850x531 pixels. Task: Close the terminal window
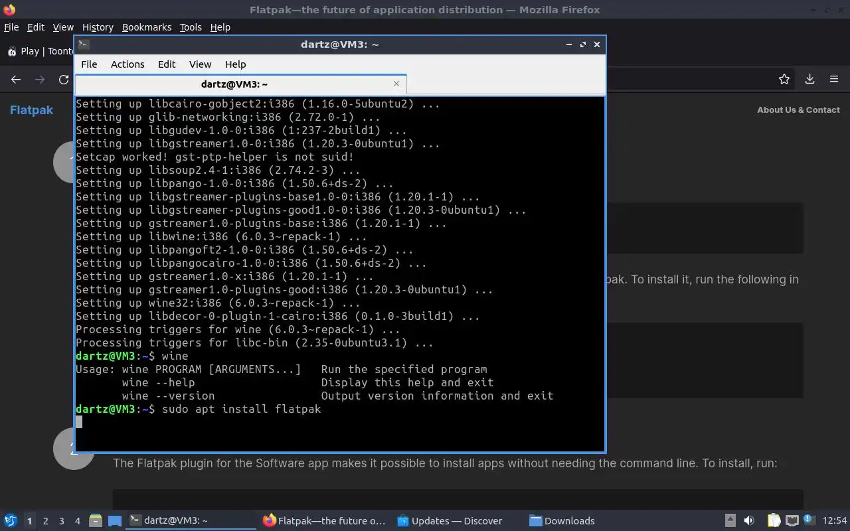[x=597, y=44]
